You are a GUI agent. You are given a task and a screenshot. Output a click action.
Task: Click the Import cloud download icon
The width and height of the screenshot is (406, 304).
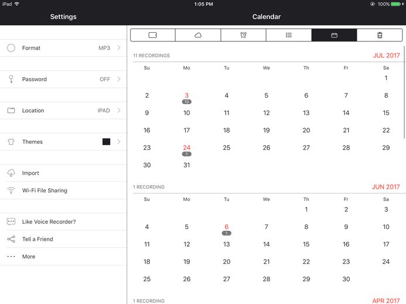pyautogui.click(x=11, y=173)
